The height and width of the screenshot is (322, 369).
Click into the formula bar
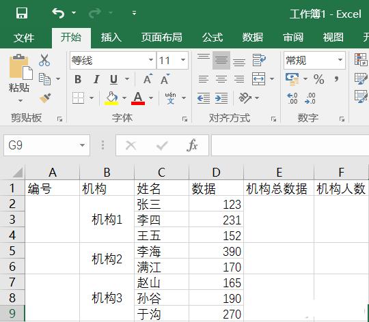[x=290, y=145]
